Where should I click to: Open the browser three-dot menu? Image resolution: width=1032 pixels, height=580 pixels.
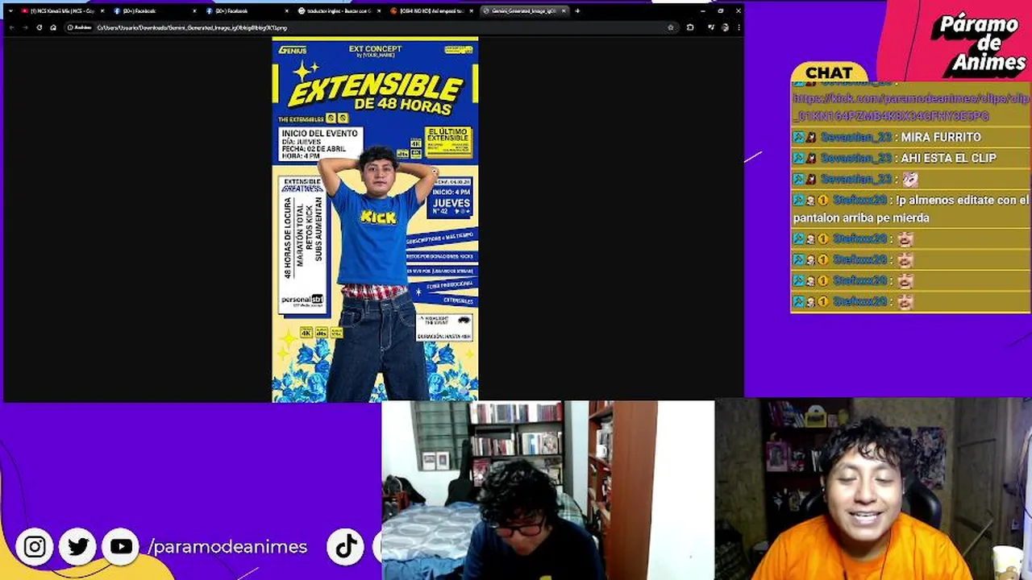coord(738,27)
